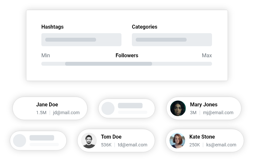
Task: Select the Hashtags input field
Action: tap(81, 40)
